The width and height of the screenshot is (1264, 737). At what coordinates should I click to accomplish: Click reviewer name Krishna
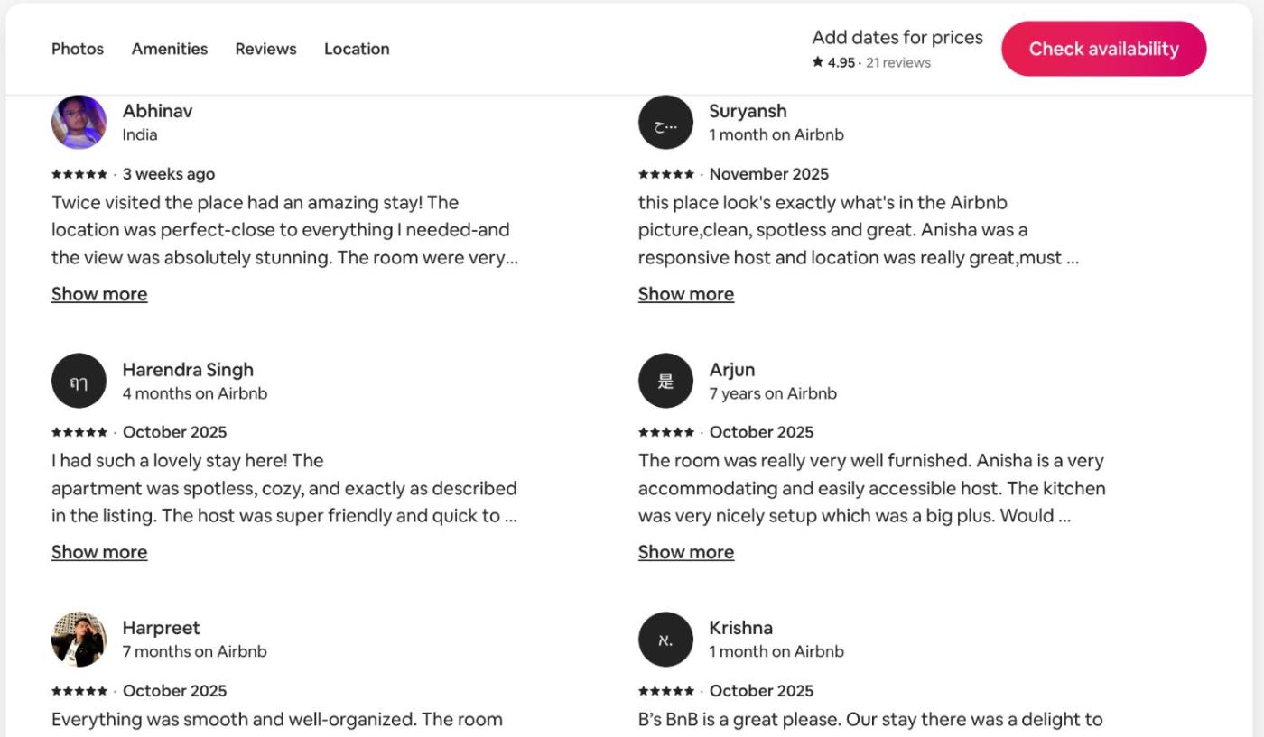click(x=740, y=628)
